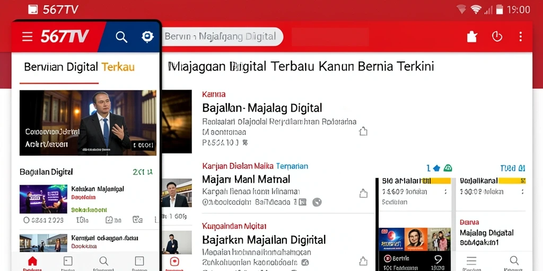Click the signal bars icon in the status bar
This screenshot has width=543, height=271.
point(488,10)
